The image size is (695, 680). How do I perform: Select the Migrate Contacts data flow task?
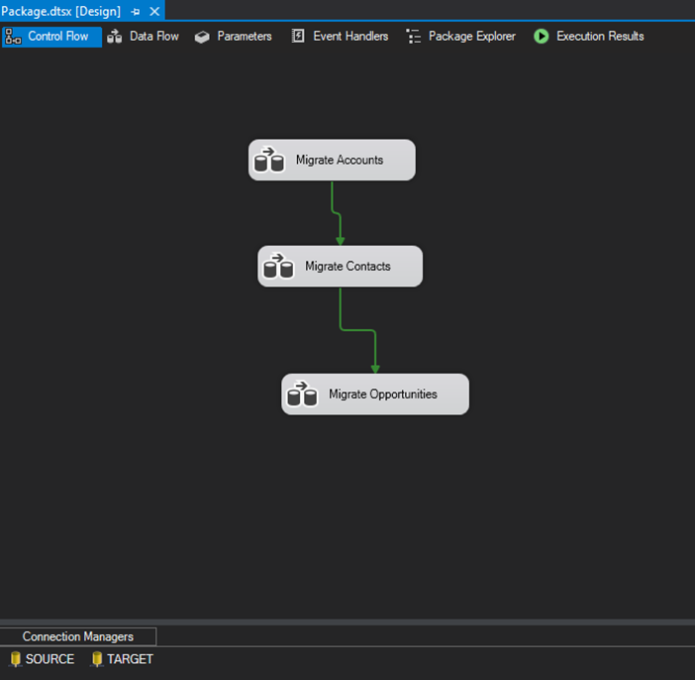point(340,267)
